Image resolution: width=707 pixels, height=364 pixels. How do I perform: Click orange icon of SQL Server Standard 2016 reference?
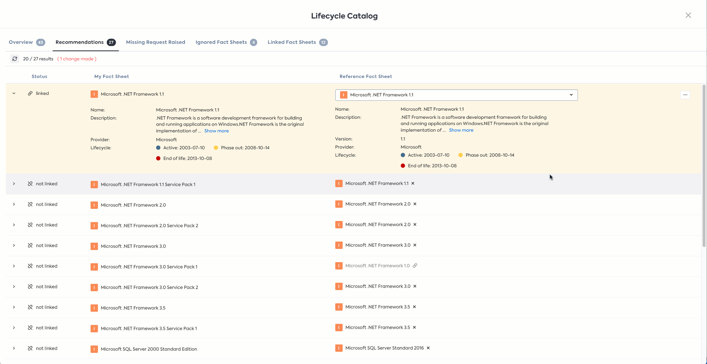(x=339, y=348)
